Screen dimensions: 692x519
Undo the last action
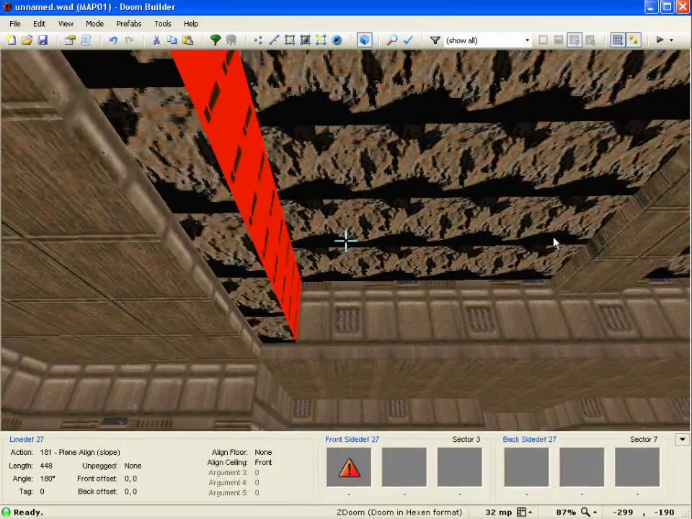click(113, 40)
